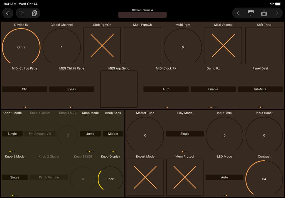Screen dimensions: 285x198
Task: Tap the status bar time 9:41 AM
Action: pos(10,4)
